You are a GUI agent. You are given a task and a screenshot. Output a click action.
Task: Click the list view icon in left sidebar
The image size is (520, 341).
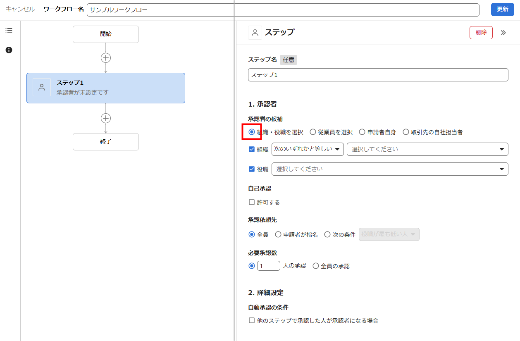point(9,31)
